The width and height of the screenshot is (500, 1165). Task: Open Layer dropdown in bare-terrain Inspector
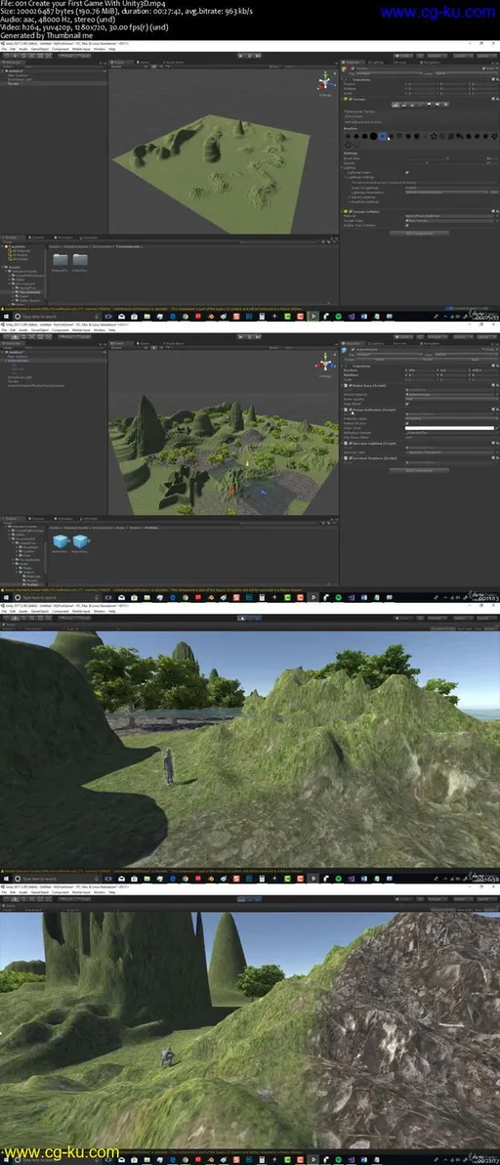pyautogui.click(x=466, y=73)
